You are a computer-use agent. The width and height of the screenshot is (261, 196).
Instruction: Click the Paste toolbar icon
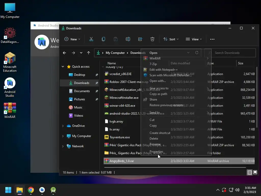pyautogui.click(x=116, y=39)
